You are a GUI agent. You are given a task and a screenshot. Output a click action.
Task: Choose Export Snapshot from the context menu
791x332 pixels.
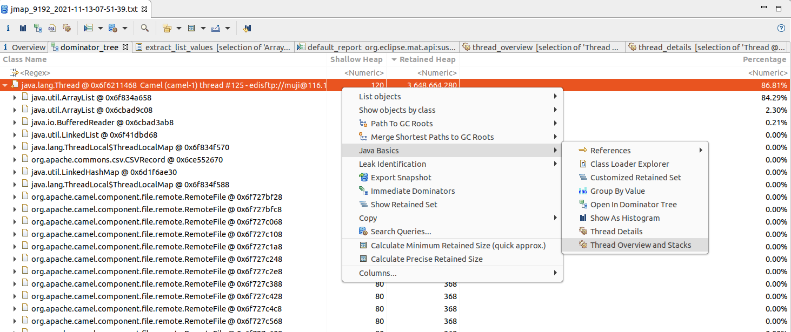tap(453, 178)
